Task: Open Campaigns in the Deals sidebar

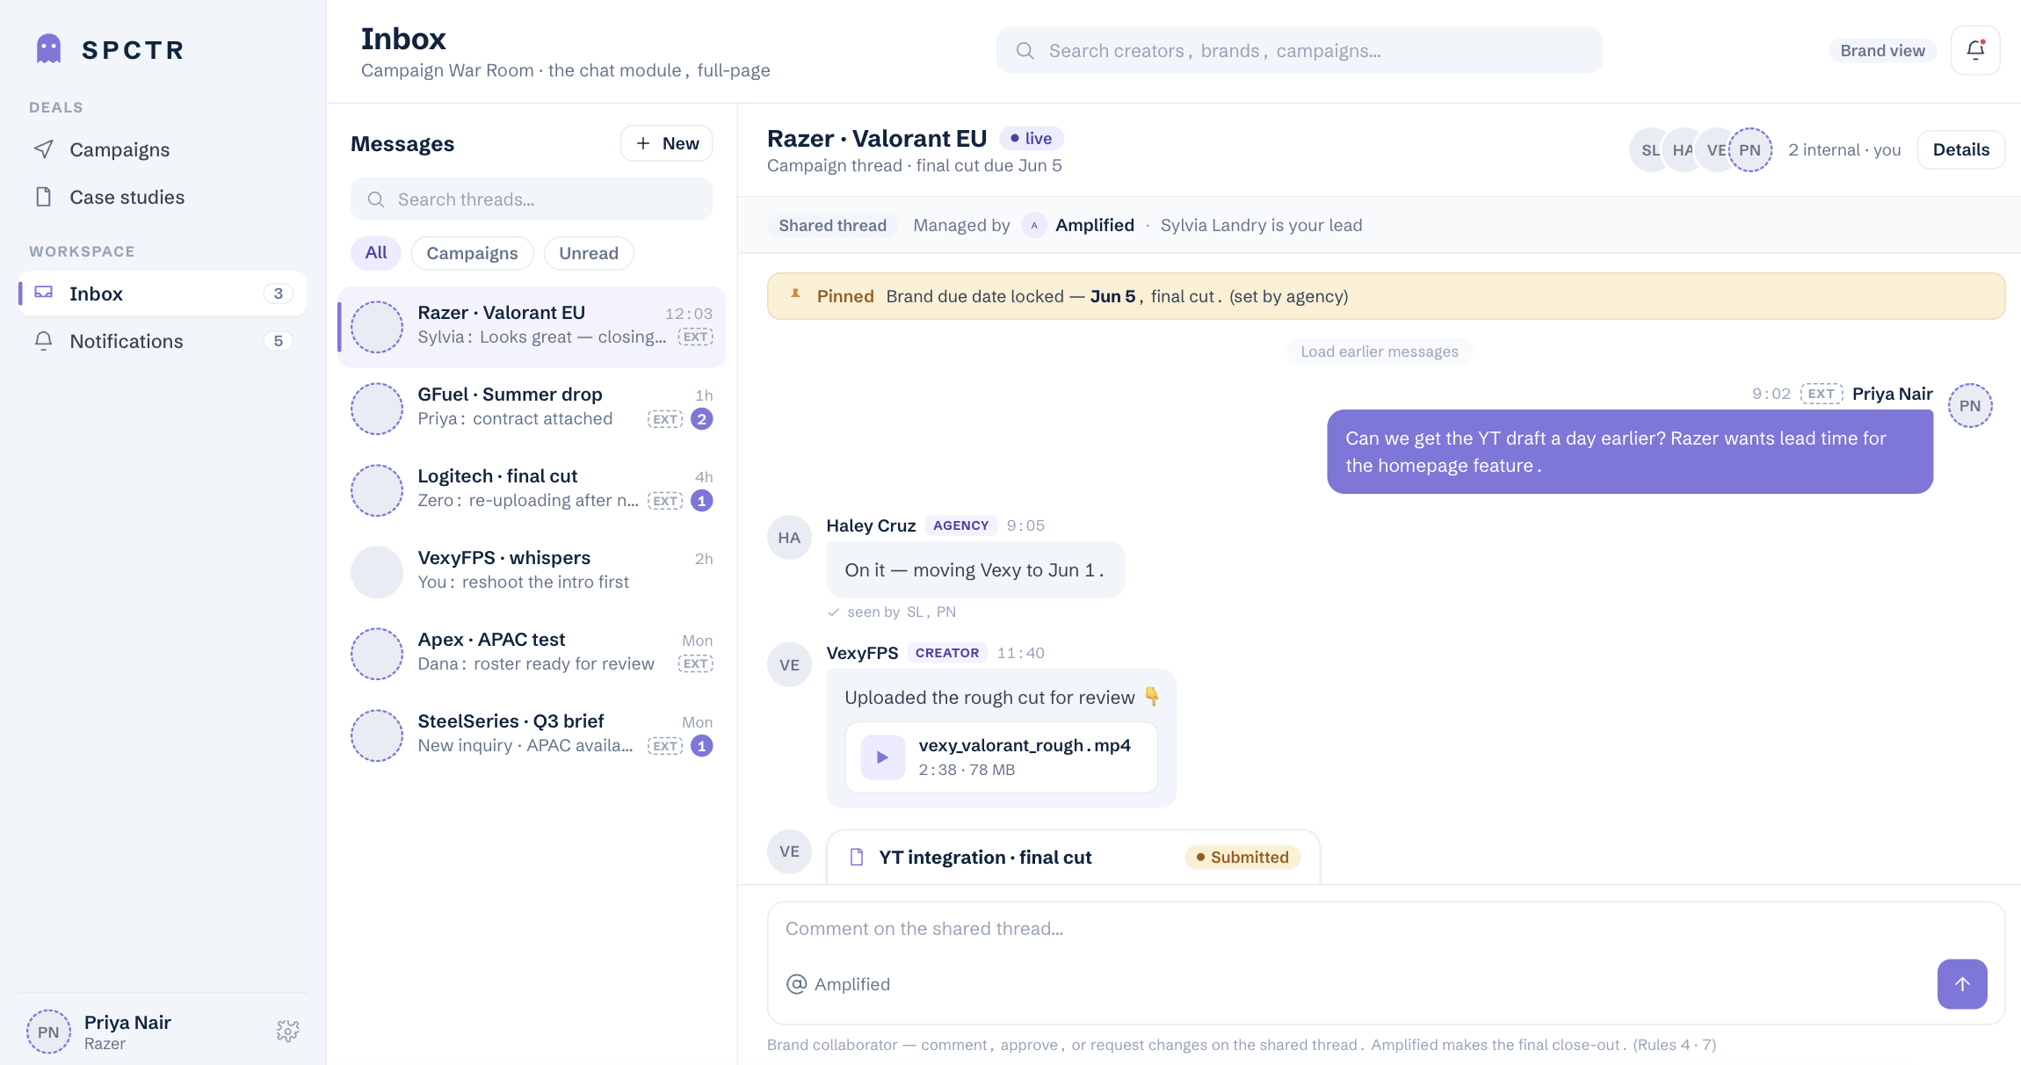Action: (x=163, y=149)
